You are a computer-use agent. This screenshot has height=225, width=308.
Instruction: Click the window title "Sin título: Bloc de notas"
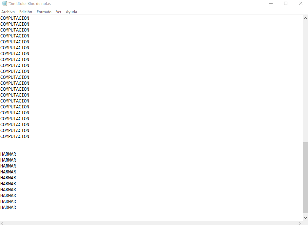[30, 4]
